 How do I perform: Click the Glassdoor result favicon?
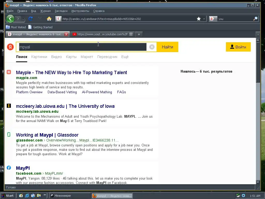click(x=9, y=134)
